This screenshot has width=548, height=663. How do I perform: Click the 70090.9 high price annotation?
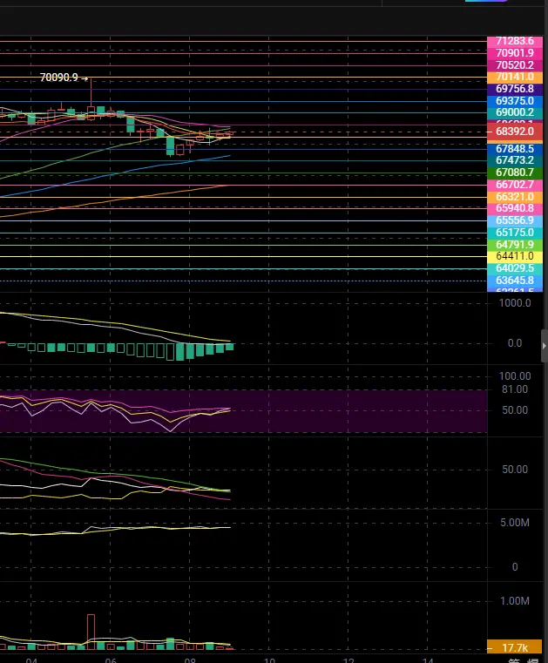(59, 78)
